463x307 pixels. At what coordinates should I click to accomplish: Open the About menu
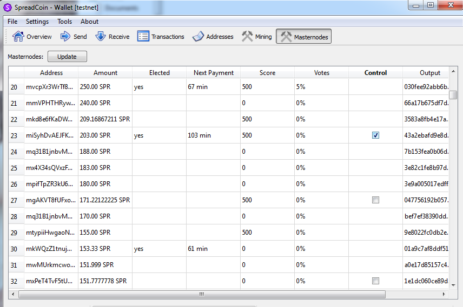point(89,22)
